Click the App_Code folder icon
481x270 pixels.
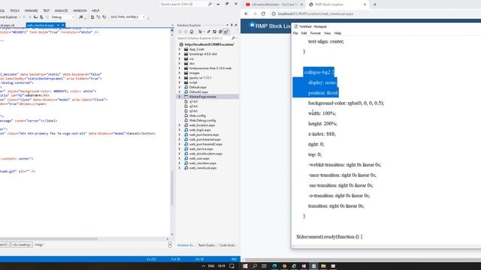click(x=186, y=49)
